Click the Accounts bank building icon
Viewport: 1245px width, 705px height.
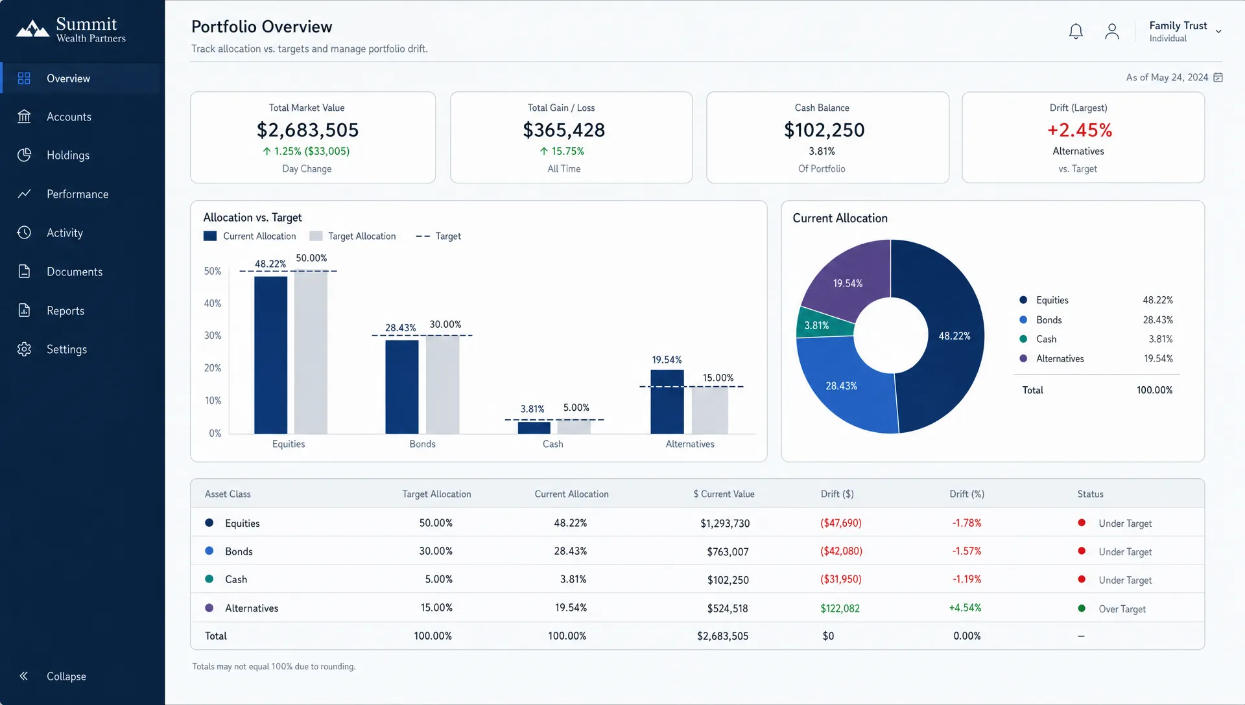[x=24, y=117]
